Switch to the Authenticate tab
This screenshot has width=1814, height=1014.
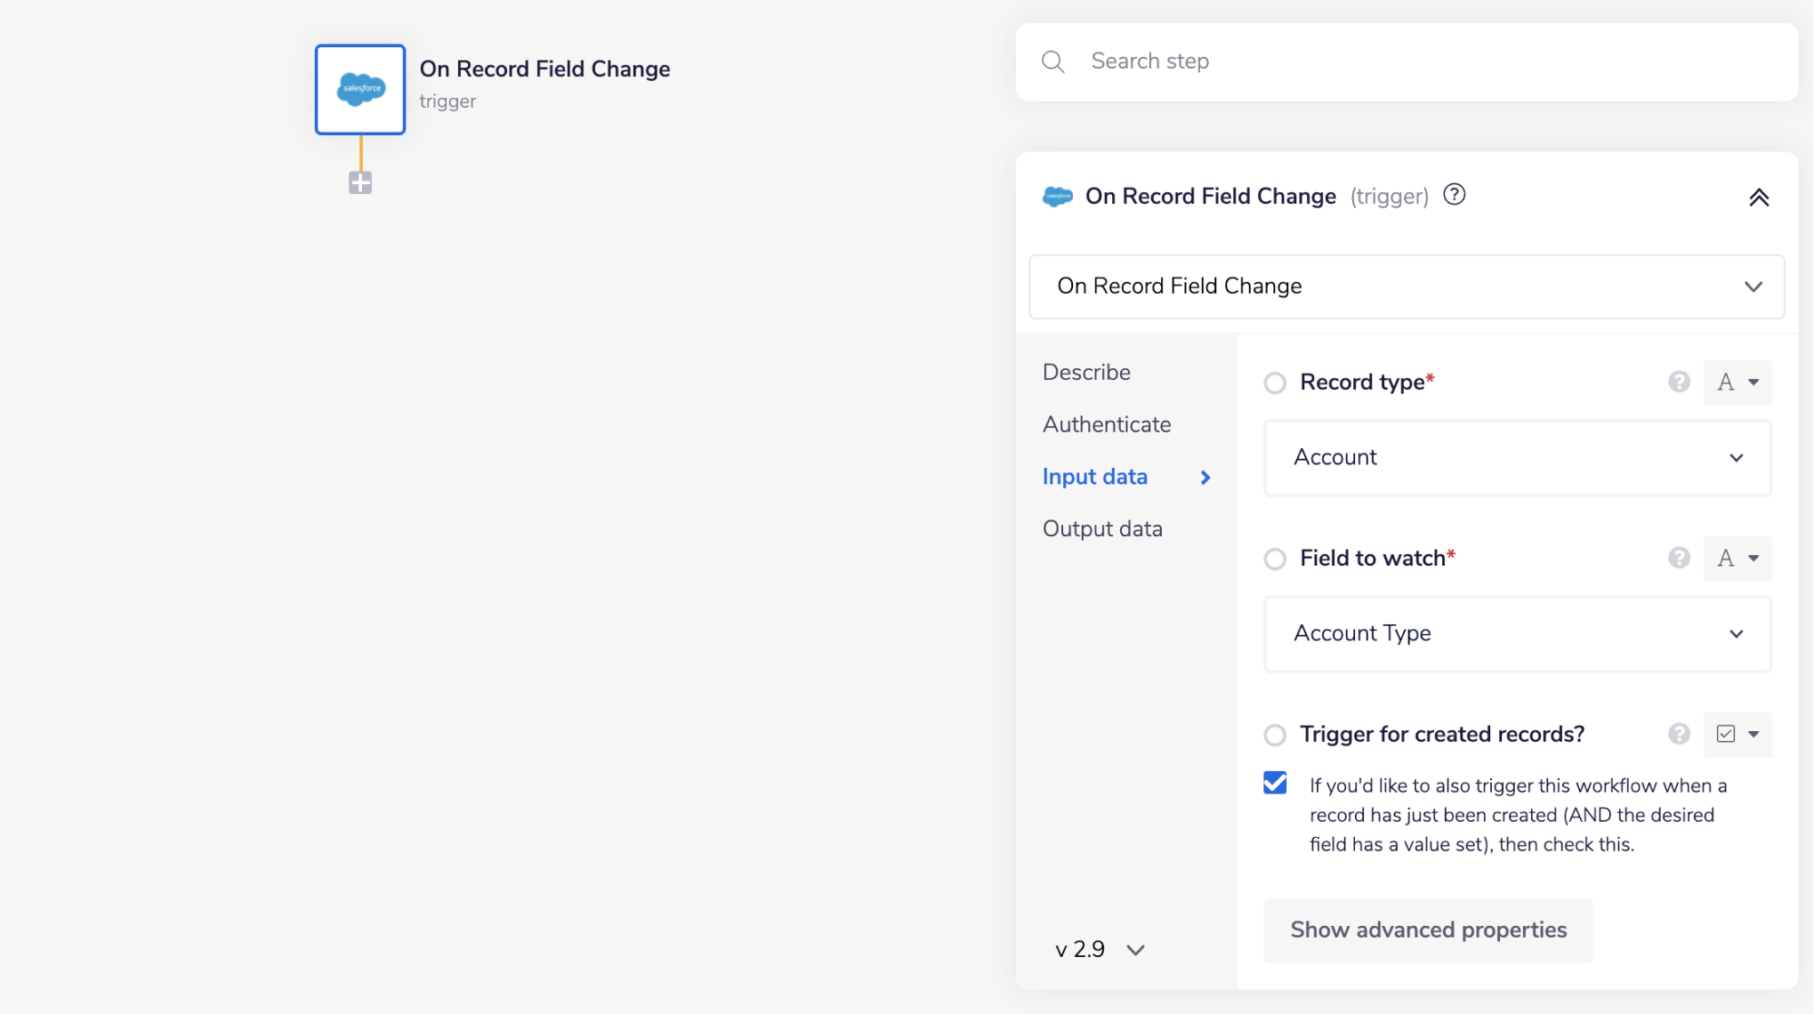pyautogui.click(x=1106, y=424)
